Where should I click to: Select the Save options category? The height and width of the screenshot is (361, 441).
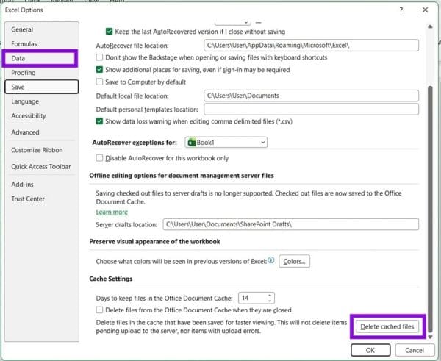(x=41, y=87)
